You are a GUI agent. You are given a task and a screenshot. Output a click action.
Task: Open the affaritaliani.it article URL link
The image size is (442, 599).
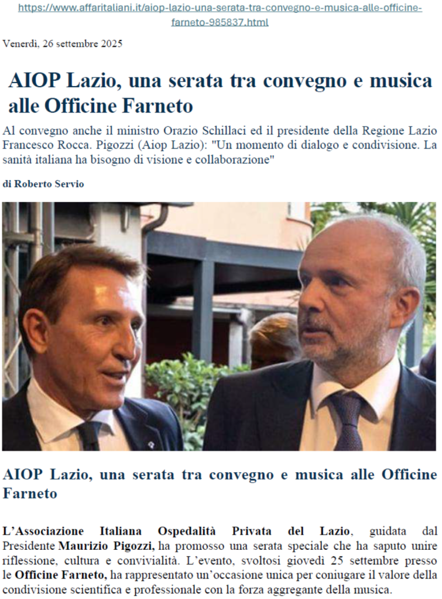click(x=220, y=15)
